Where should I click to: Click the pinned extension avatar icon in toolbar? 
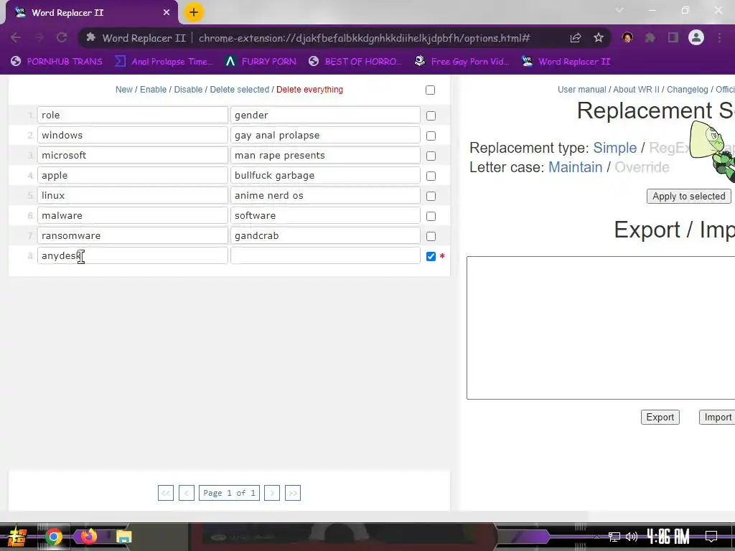click(627, 37)
